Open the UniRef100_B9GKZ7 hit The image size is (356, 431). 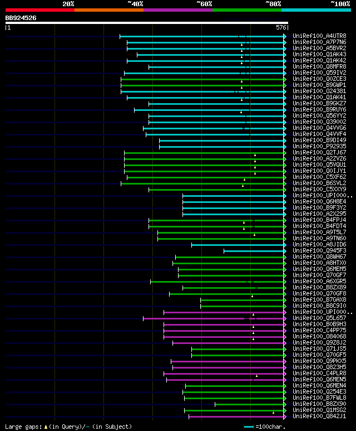pyautogui.click(x=319, y=103)
